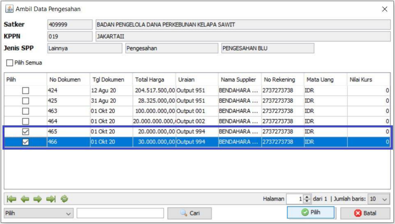Expand the Jumlah baris dropdown
This screenshot has width=395, height=224.
click(x=384, y=199)
